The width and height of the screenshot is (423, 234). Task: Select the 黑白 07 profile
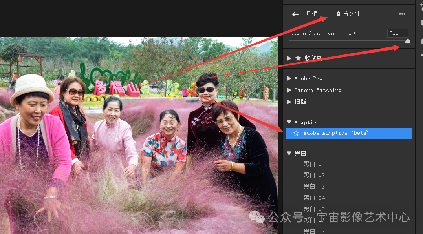click(x=314, y=231)
